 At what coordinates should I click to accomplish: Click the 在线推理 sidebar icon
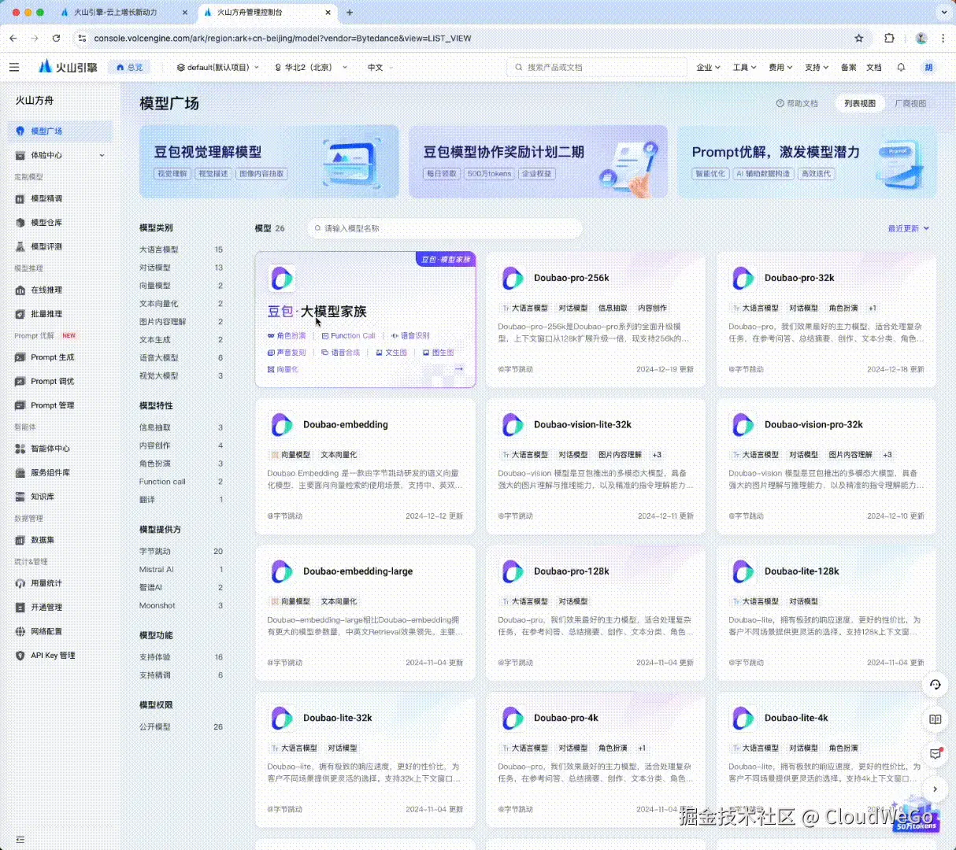[20, 290]
